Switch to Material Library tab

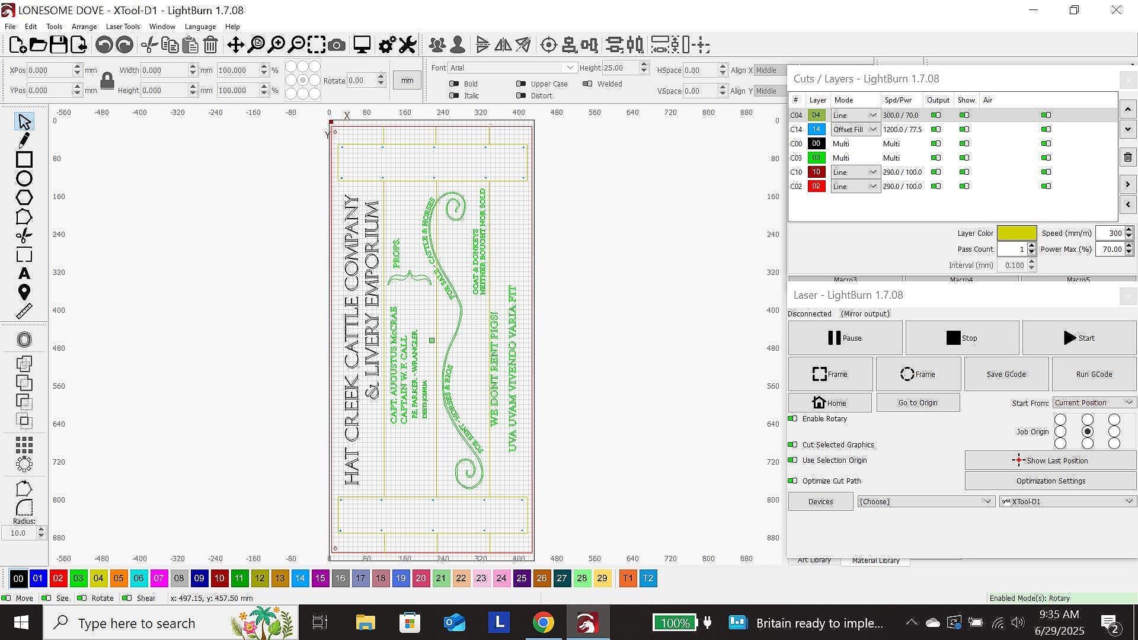tap(875, 561)
